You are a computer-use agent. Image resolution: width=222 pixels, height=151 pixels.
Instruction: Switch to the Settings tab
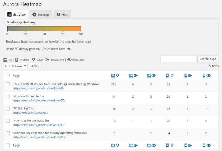(41, 14)
